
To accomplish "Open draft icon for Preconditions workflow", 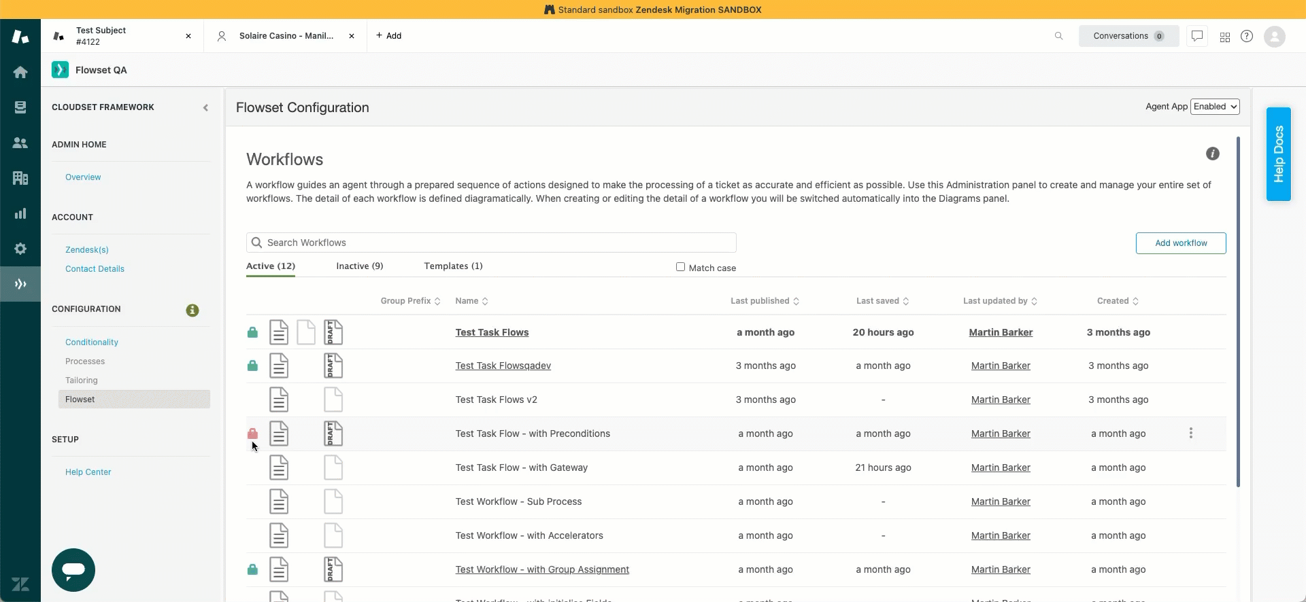I will (x=333, y=433).
